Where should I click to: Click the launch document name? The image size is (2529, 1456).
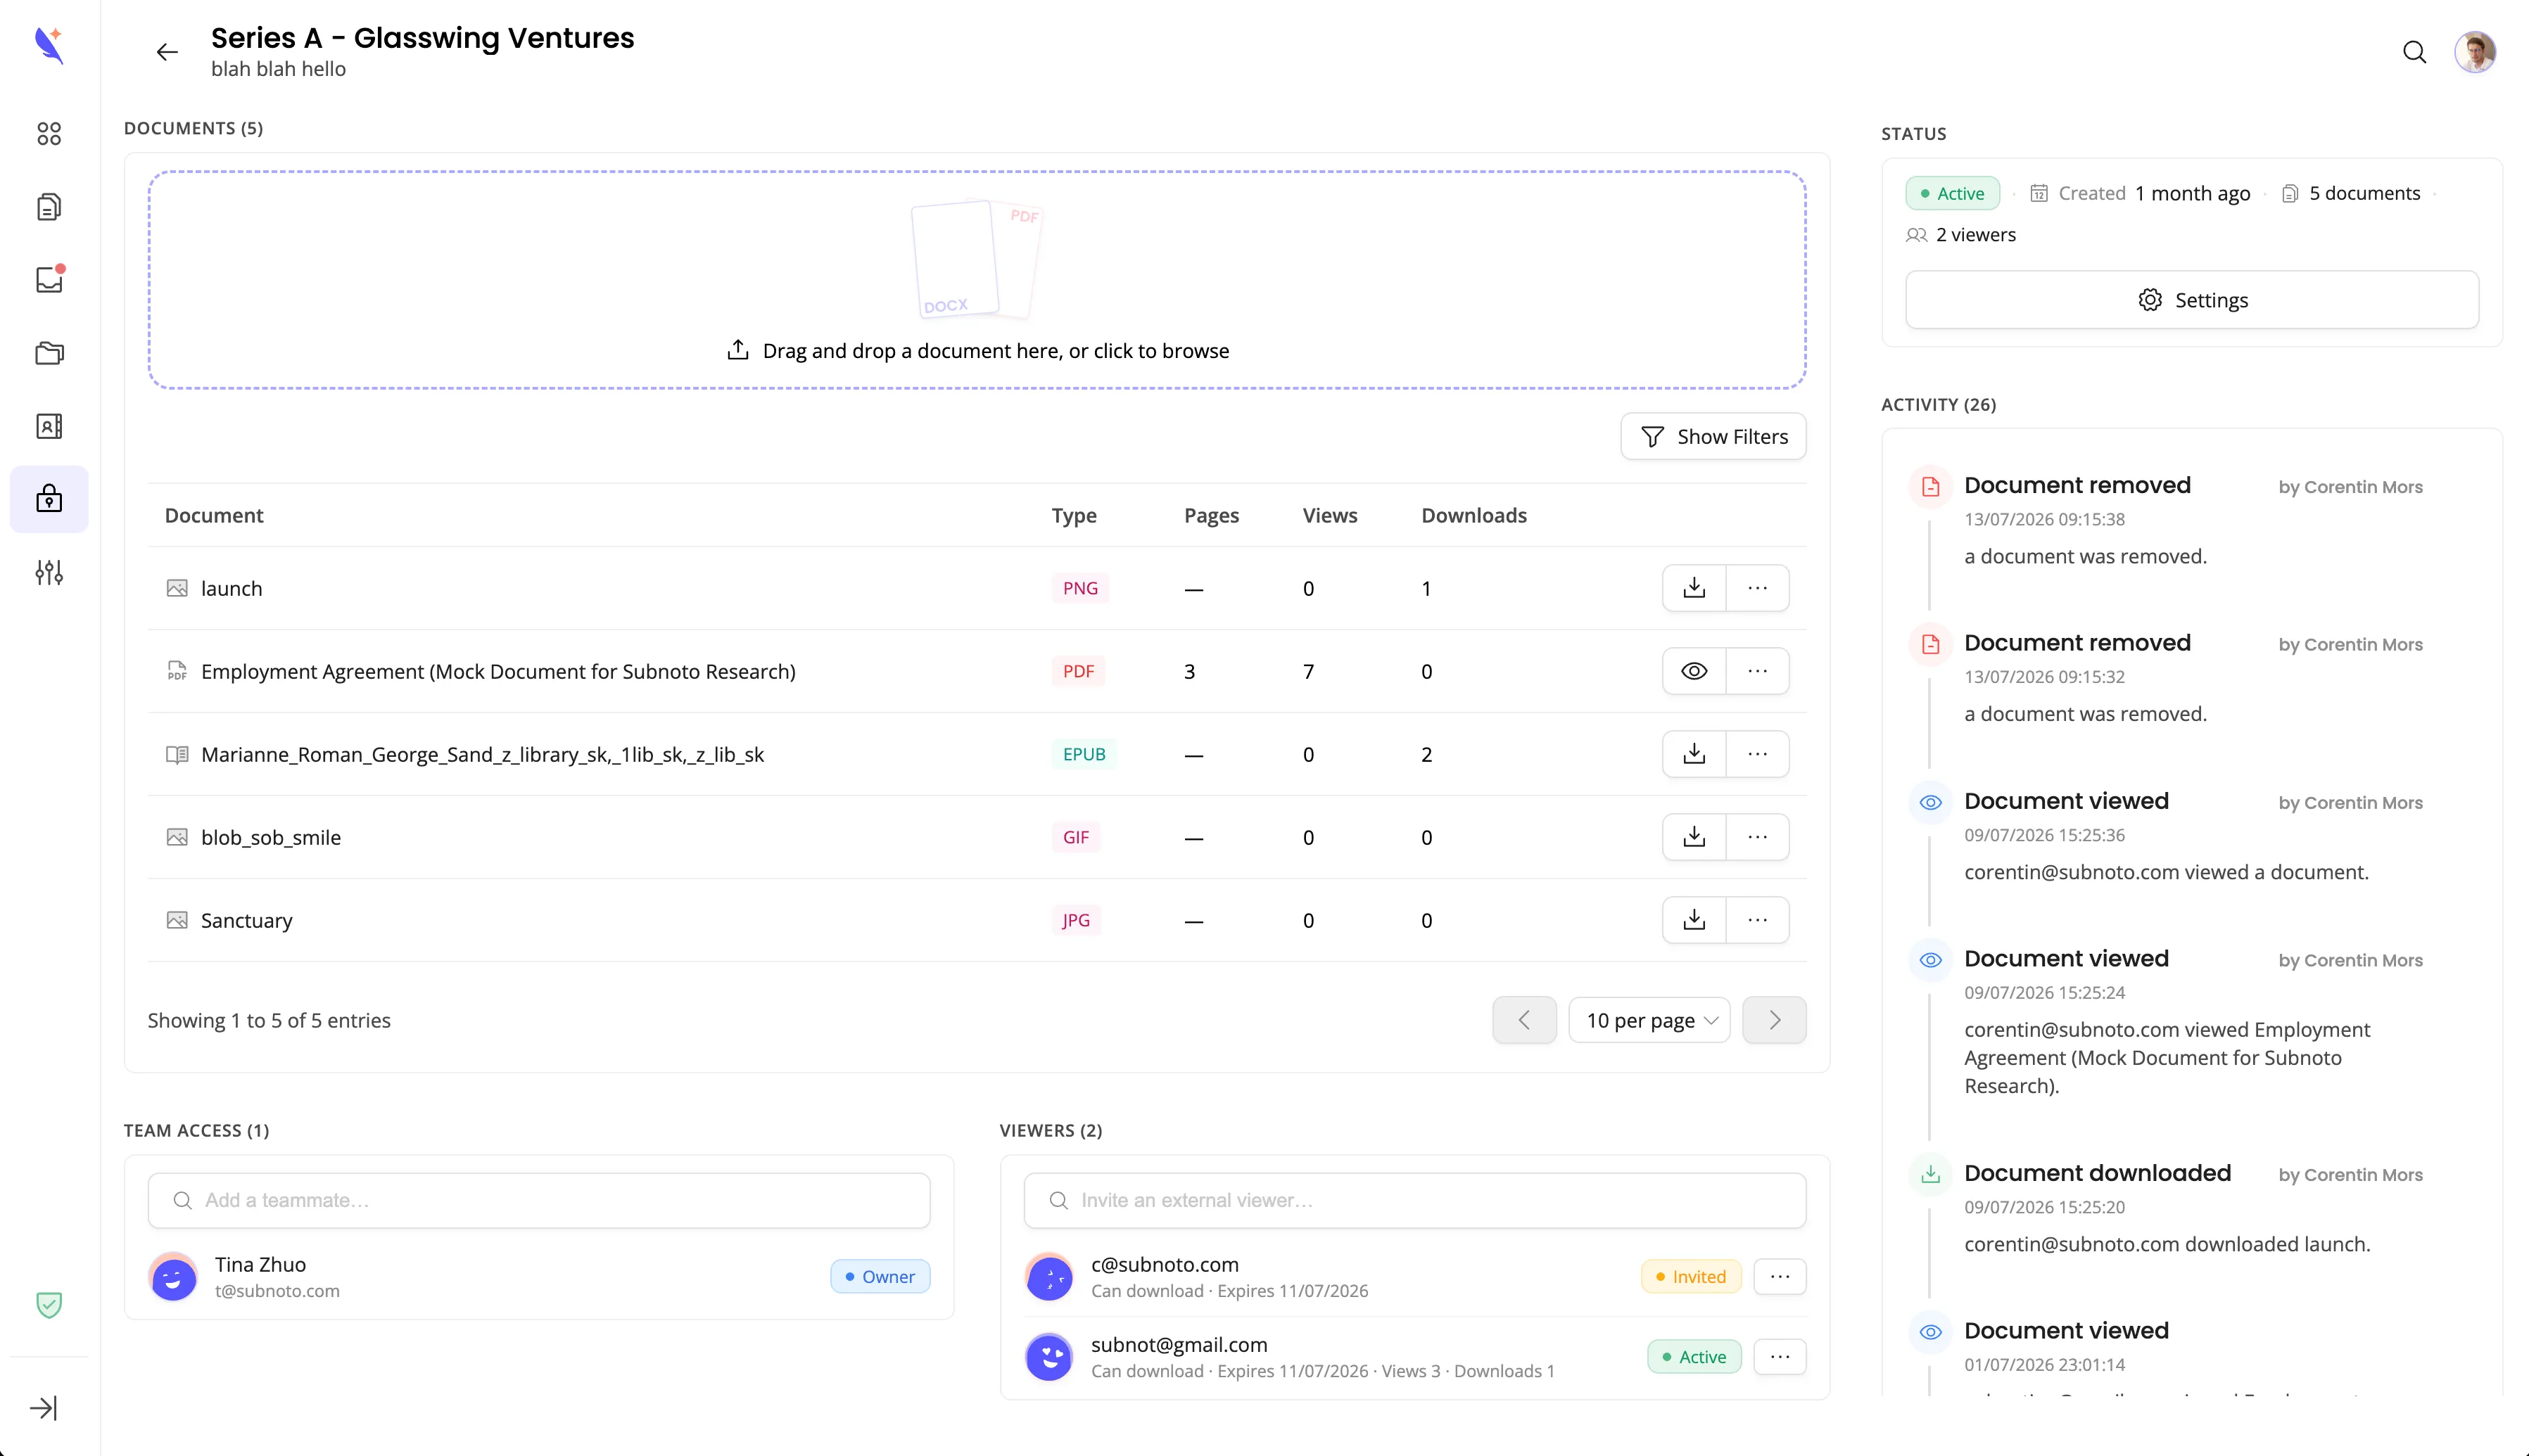[x=231, y=588]
